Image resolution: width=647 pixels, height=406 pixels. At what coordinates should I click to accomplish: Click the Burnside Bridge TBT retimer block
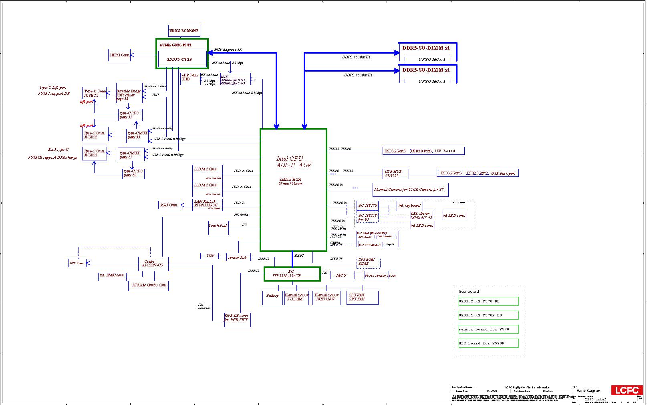point(129,94)
